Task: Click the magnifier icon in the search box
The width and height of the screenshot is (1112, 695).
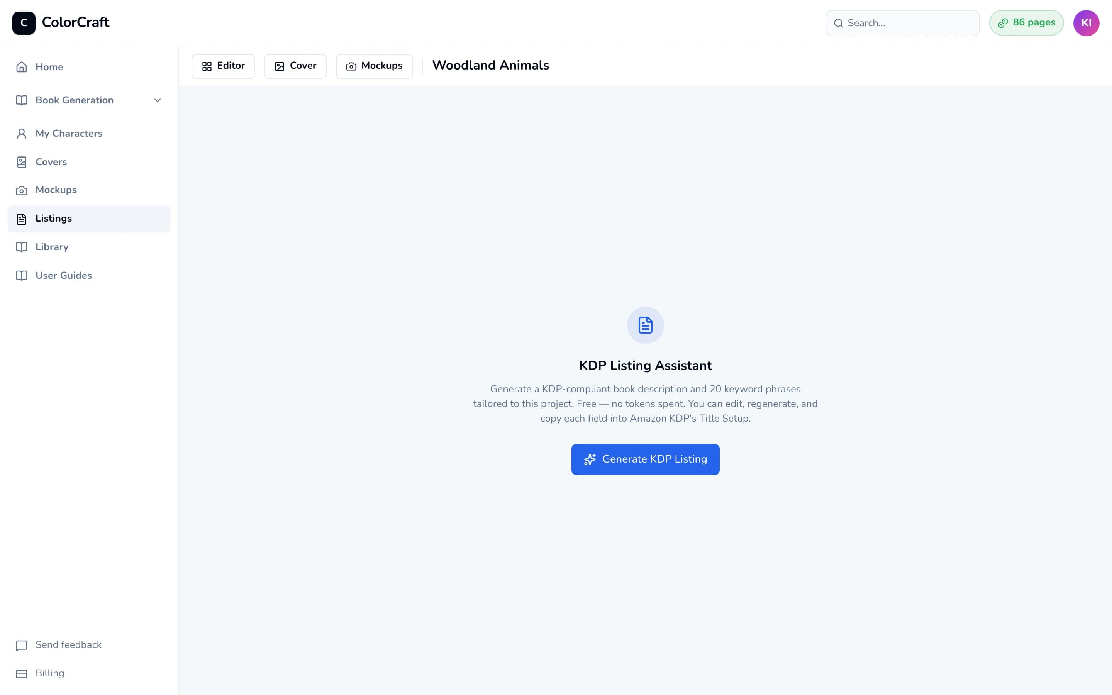Action: [838, 23]
